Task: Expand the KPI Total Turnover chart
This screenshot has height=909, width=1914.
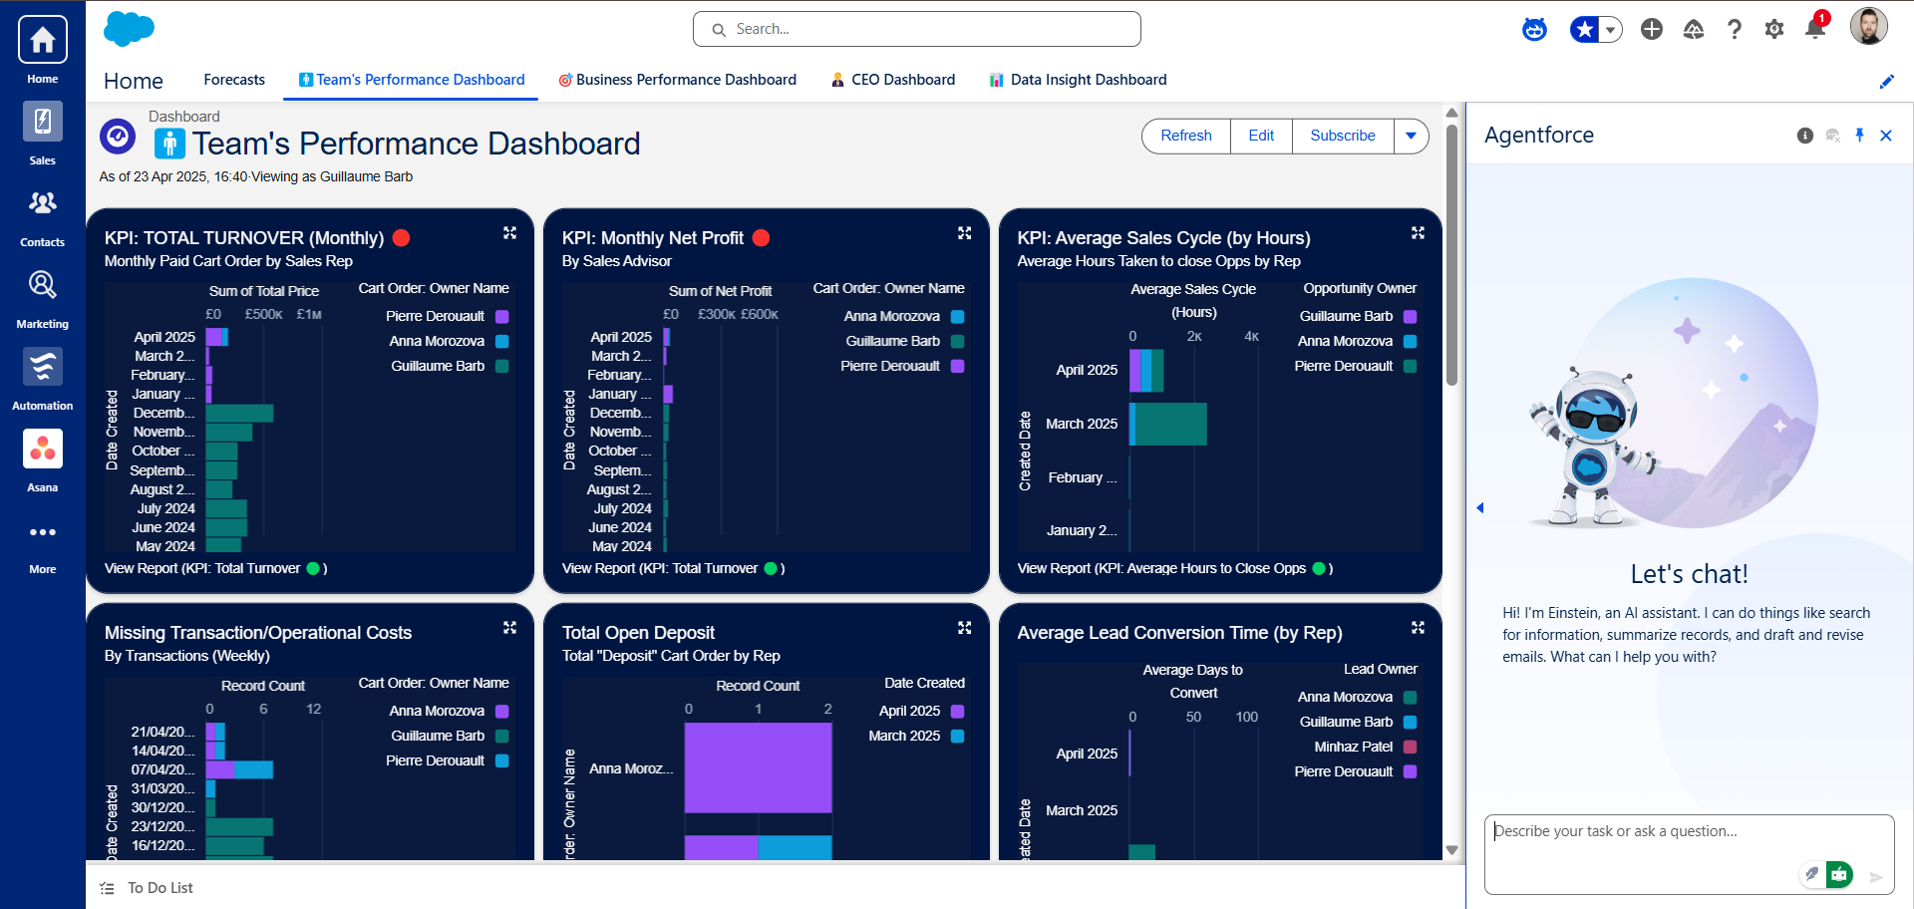Action: pyautogui.click(x=509, y=232)
